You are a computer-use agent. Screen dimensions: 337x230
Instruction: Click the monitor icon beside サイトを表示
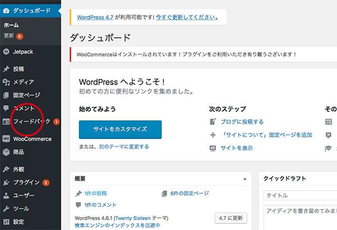pyautogui.click(x=213, y=148)
